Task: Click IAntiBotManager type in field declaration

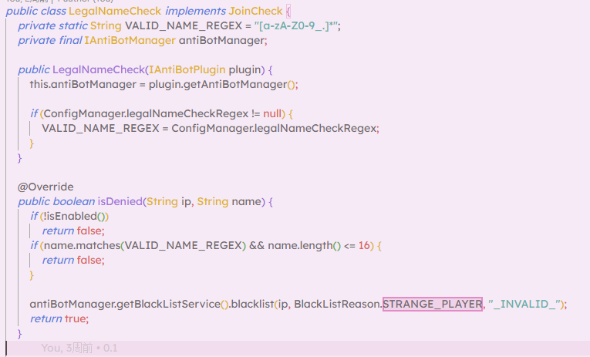Action: (130, 40)
